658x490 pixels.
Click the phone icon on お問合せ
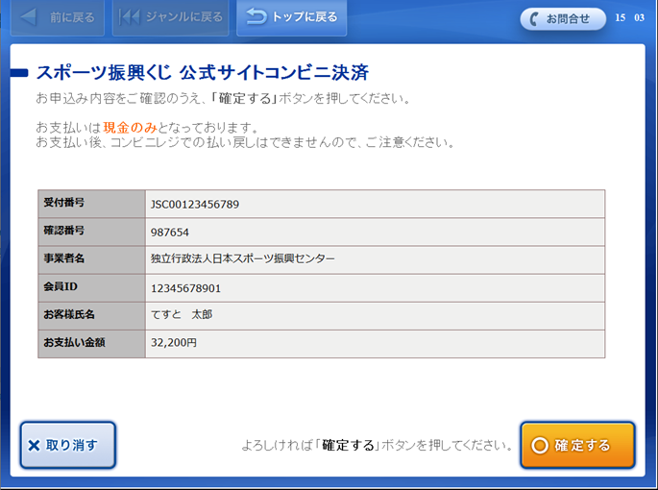click(534, 19)
